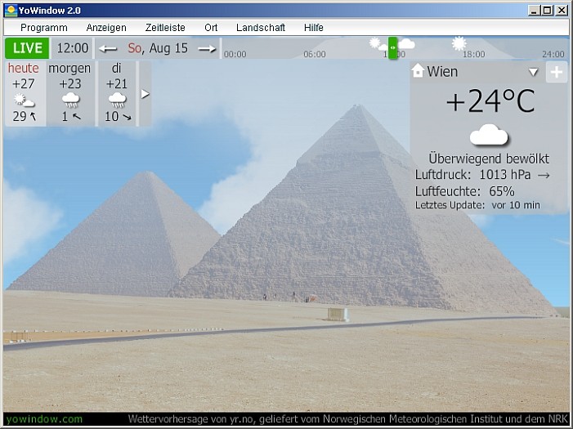Click the So, Aug 15 date label

point(158,49)
